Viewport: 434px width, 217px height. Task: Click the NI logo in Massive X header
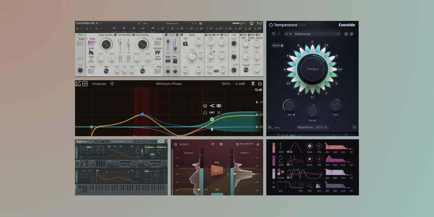pyautogui.click(x=259, y=23)
